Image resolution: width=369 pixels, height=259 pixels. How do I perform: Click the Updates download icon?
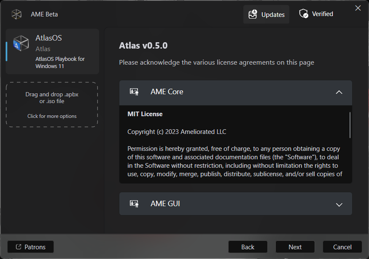coord(253,14)
